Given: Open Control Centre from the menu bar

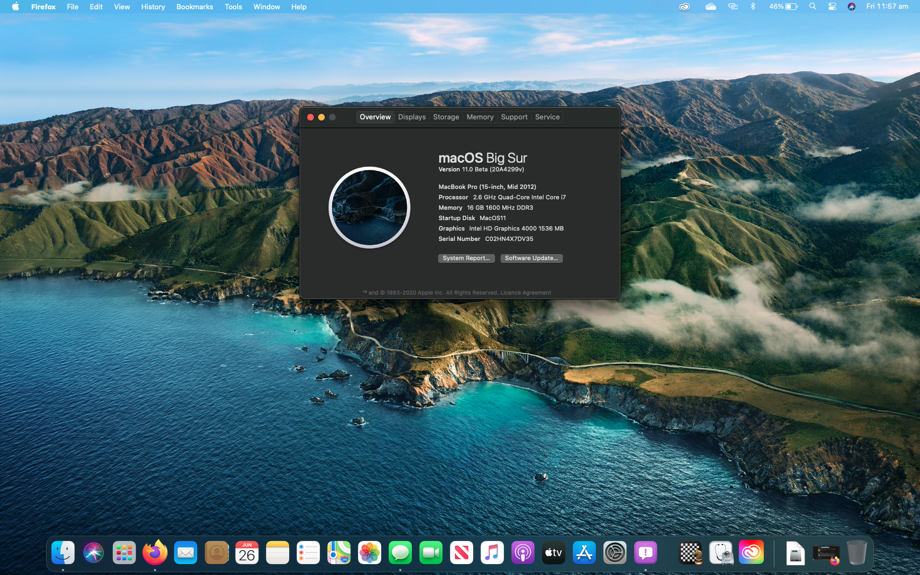Looking at the screenshot, I should (x=832, y=7).
